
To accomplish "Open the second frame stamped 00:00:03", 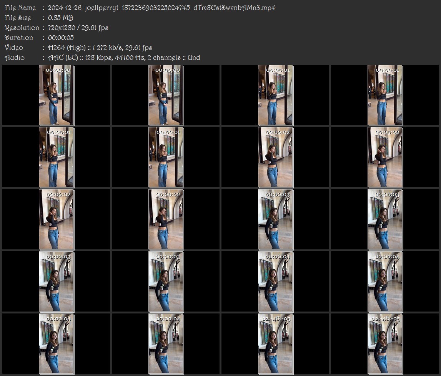I will (x=385, y=219).
